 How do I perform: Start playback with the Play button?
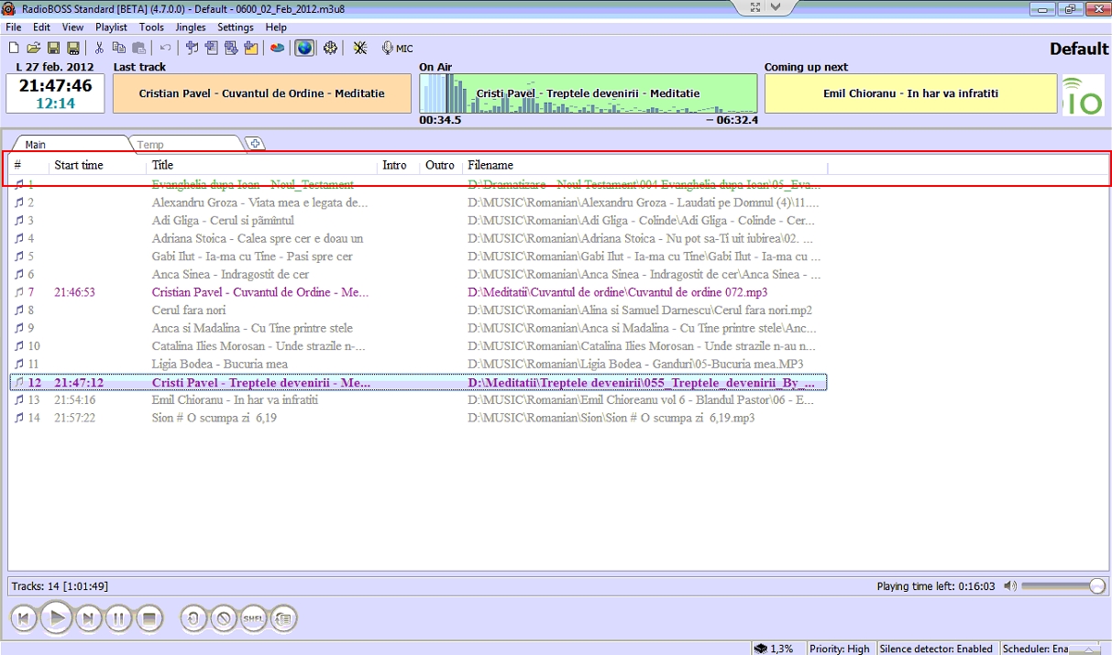[x=56, y=618]
